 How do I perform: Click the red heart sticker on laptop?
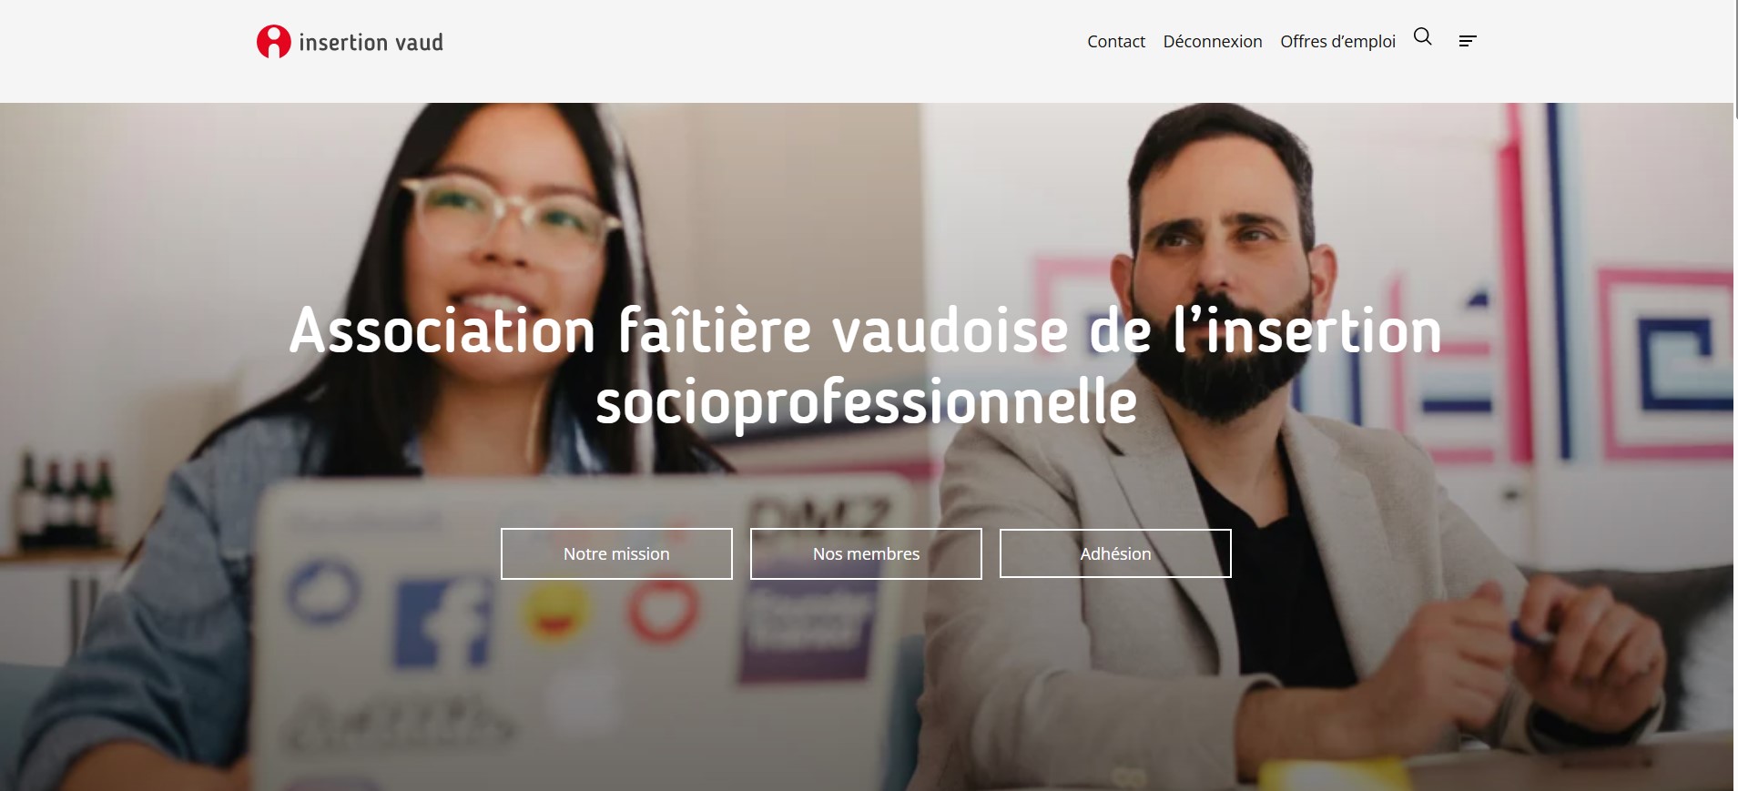663,610
